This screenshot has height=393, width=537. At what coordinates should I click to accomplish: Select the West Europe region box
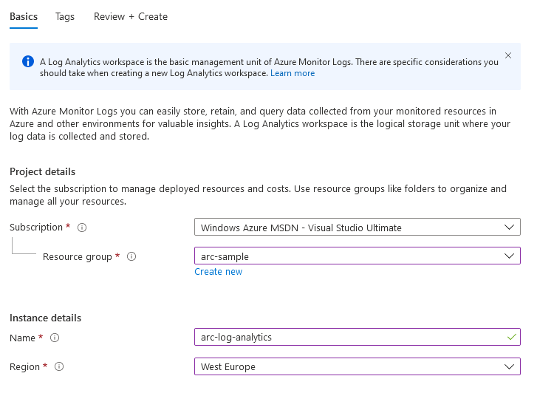coord(358,366)
